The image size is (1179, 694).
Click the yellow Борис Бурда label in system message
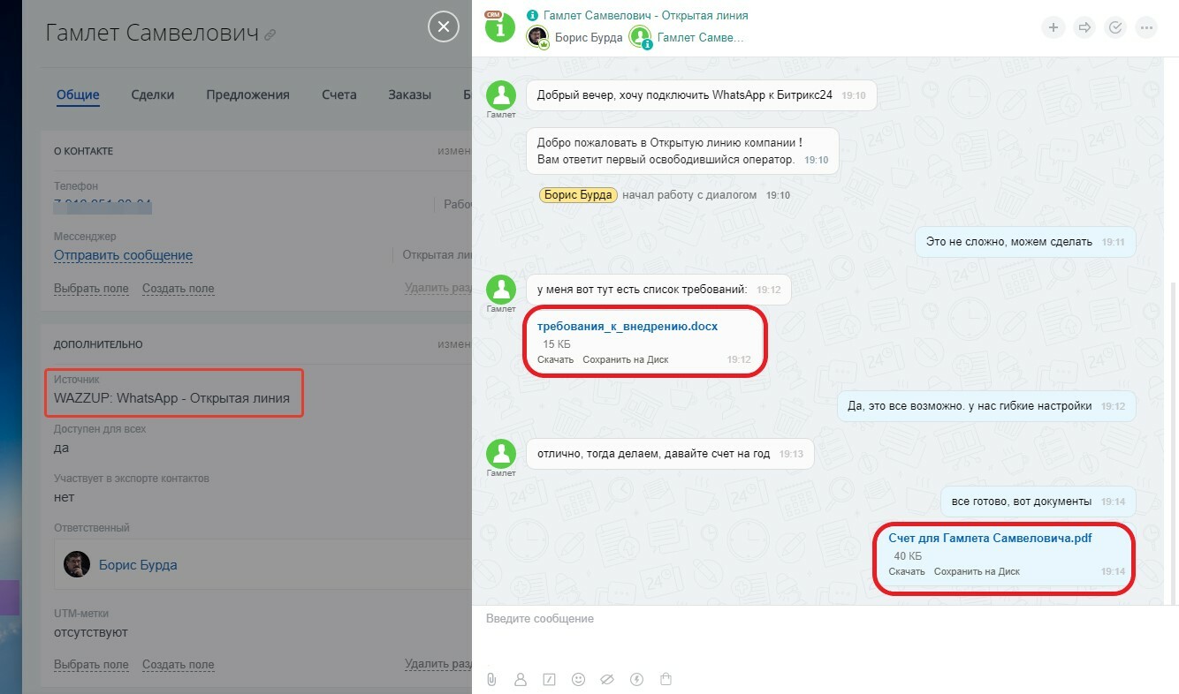[578, 195]
